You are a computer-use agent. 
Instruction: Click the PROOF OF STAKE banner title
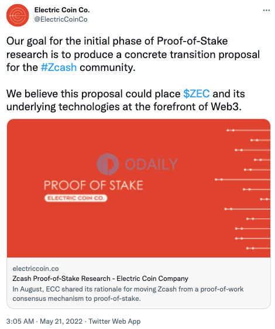(x=94, y=185)
